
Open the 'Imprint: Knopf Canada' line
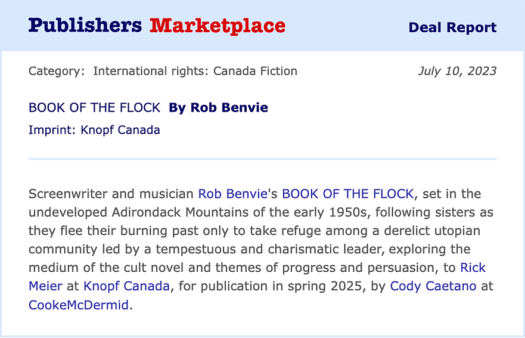[x=94, y=130]
